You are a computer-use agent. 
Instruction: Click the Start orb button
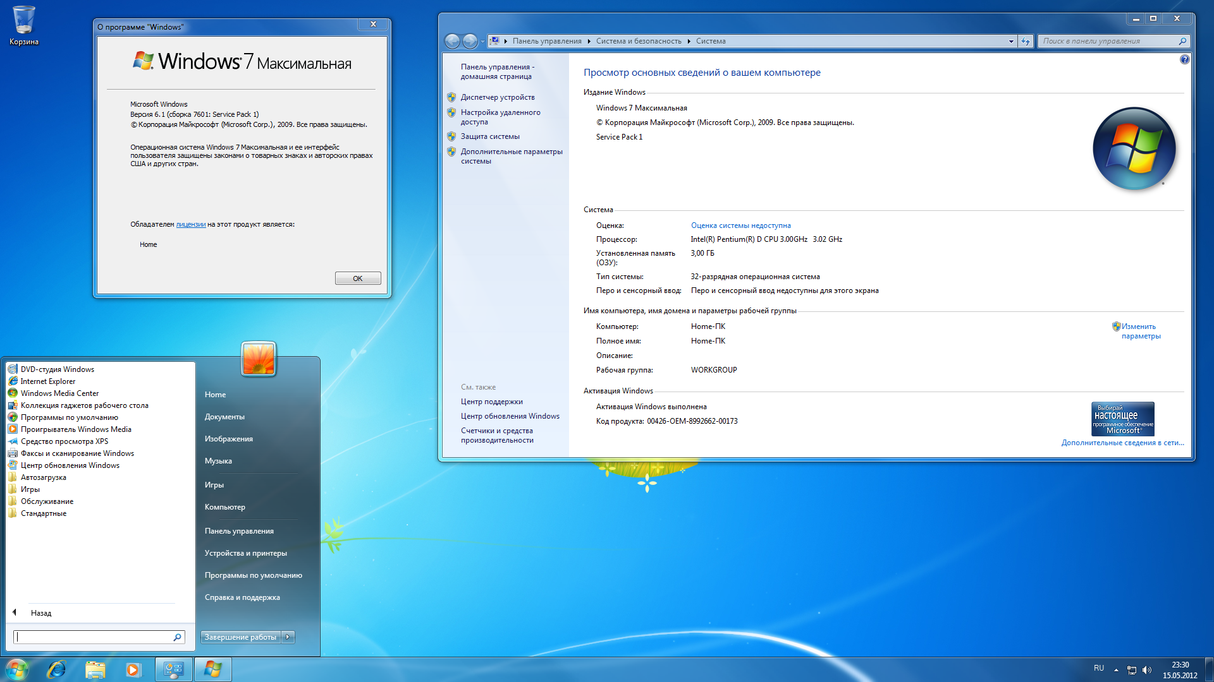(17, 669)
